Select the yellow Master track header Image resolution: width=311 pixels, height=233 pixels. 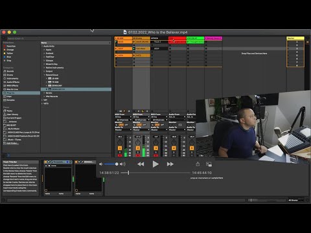coord(295,38)
